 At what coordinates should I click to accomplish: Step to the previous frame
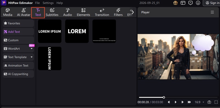point(169,102)
